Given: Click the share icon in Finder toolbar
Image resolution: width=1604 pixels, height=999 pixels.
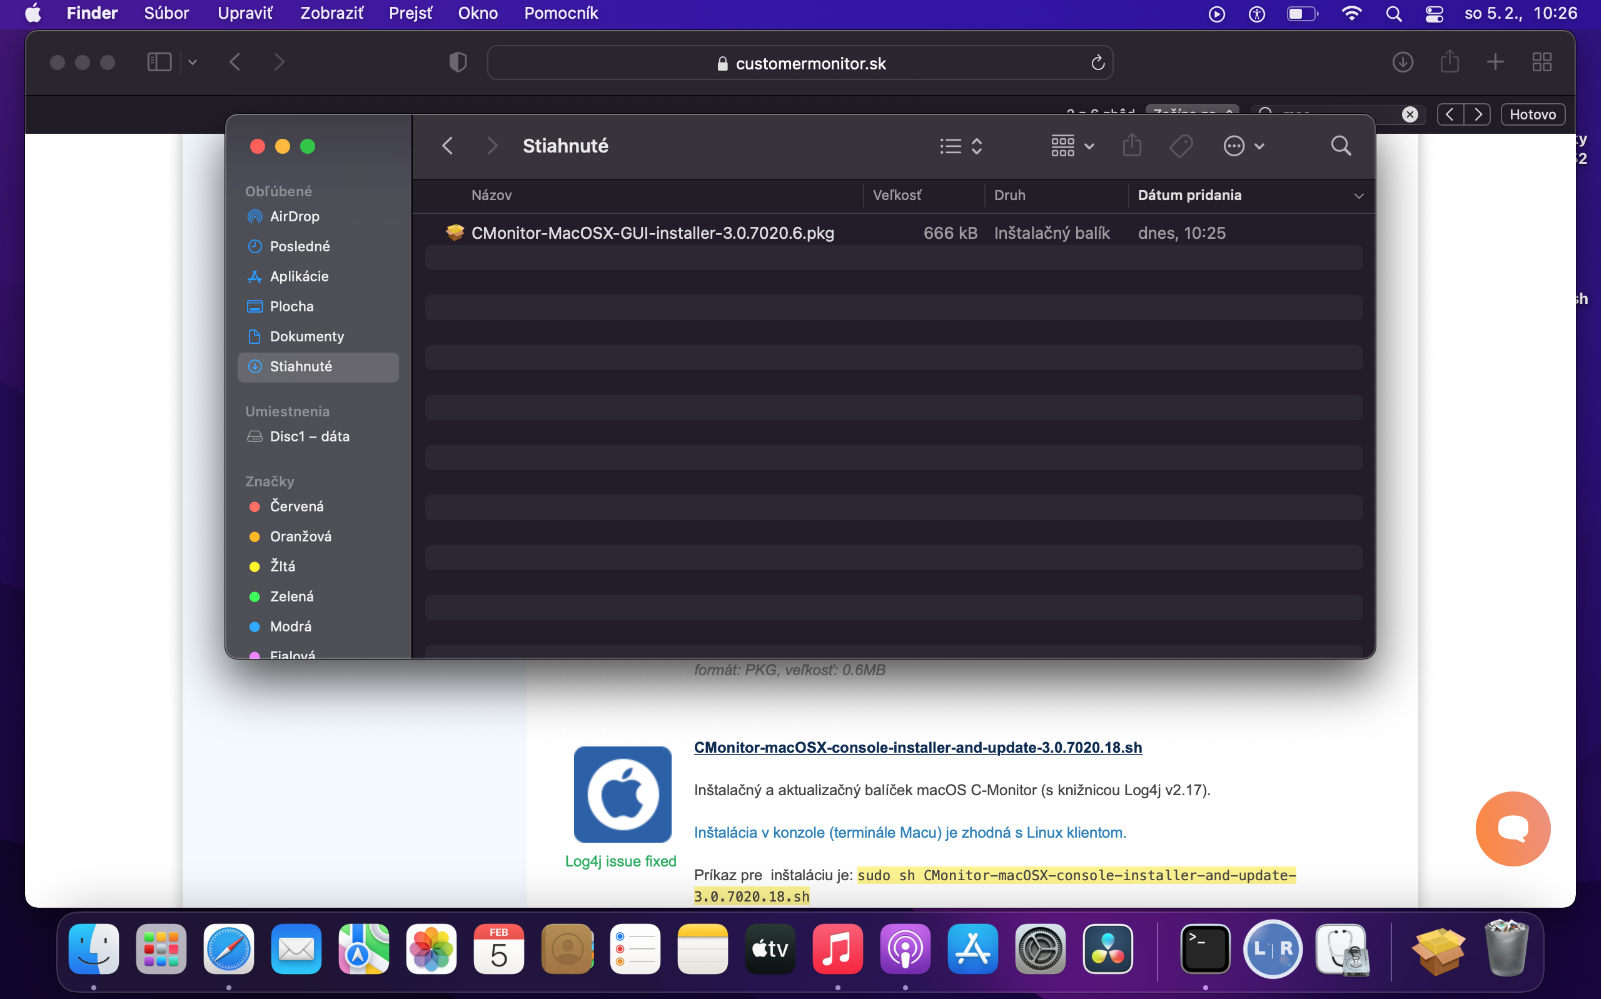Looking at the screenshot, I should tap(1131, 146).
